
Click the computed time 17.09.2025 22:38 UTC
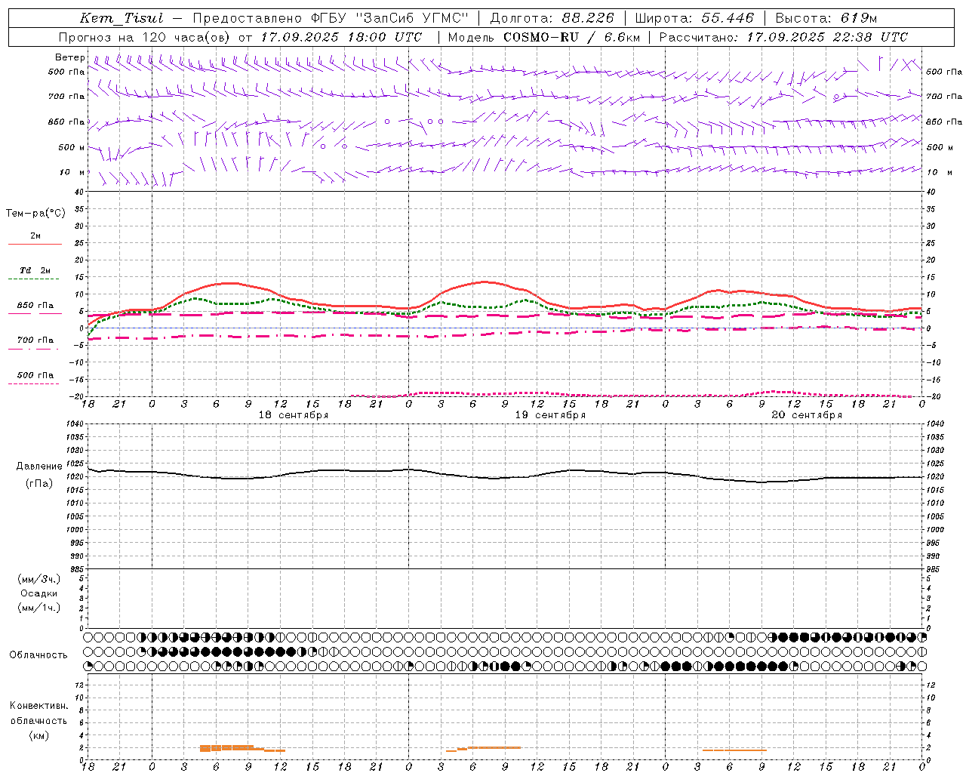[x=827, y=37]
